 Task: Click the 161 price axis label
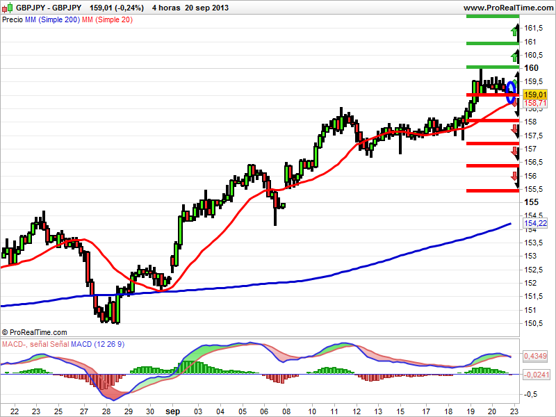coord(530,42)
